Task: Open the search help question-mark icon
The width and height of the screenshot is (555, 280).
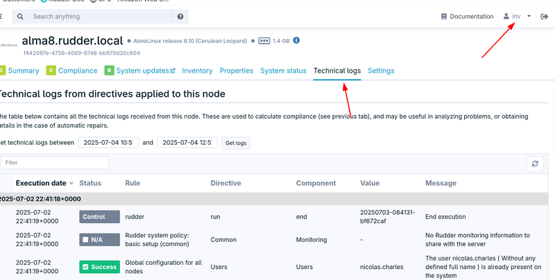Action: [x=180, y=17]
